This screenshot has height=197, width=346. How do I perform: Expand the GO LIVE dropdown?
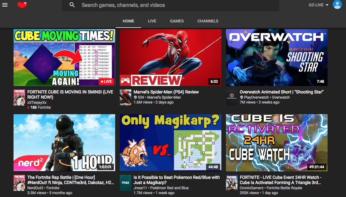(x=319, y=5)
